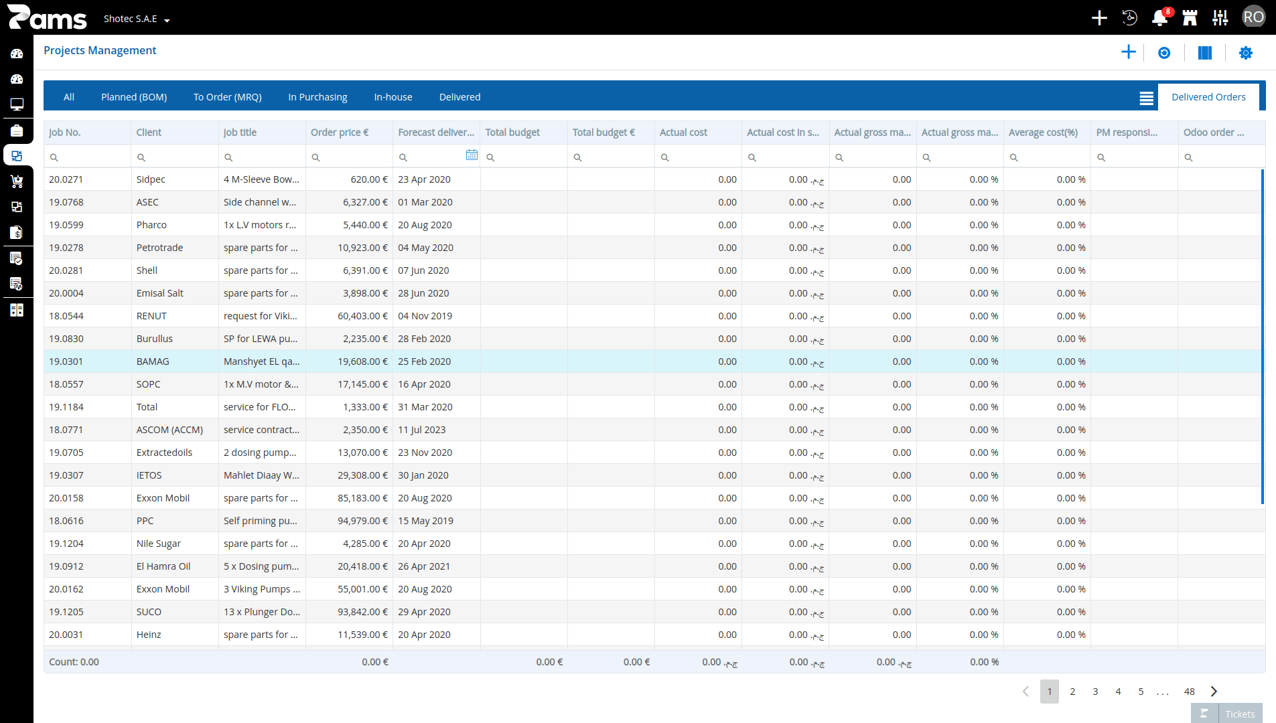Open the RO user avatar menu
The image size is (1276, 723).
point(1253,17)
